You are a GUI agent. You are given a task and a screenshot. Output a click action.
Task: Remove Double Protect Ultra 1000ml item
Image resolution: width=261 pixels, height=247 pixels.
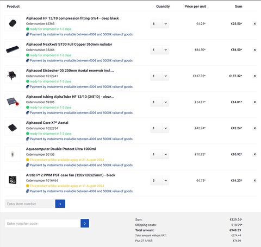pos(254,154)
